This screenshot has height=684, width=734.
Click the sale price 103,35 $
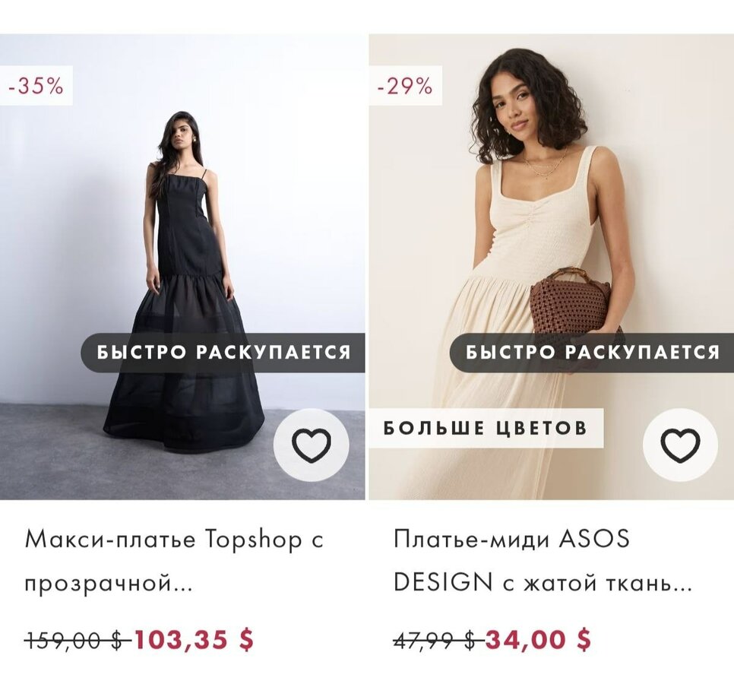click(194, 640)
